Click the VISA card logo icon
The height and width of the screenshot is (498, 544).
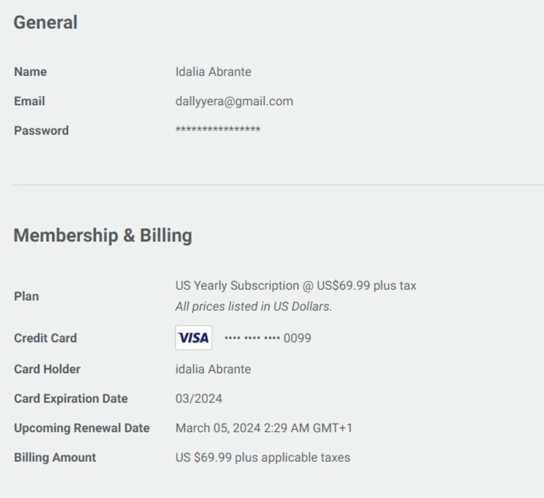(194, 337)
